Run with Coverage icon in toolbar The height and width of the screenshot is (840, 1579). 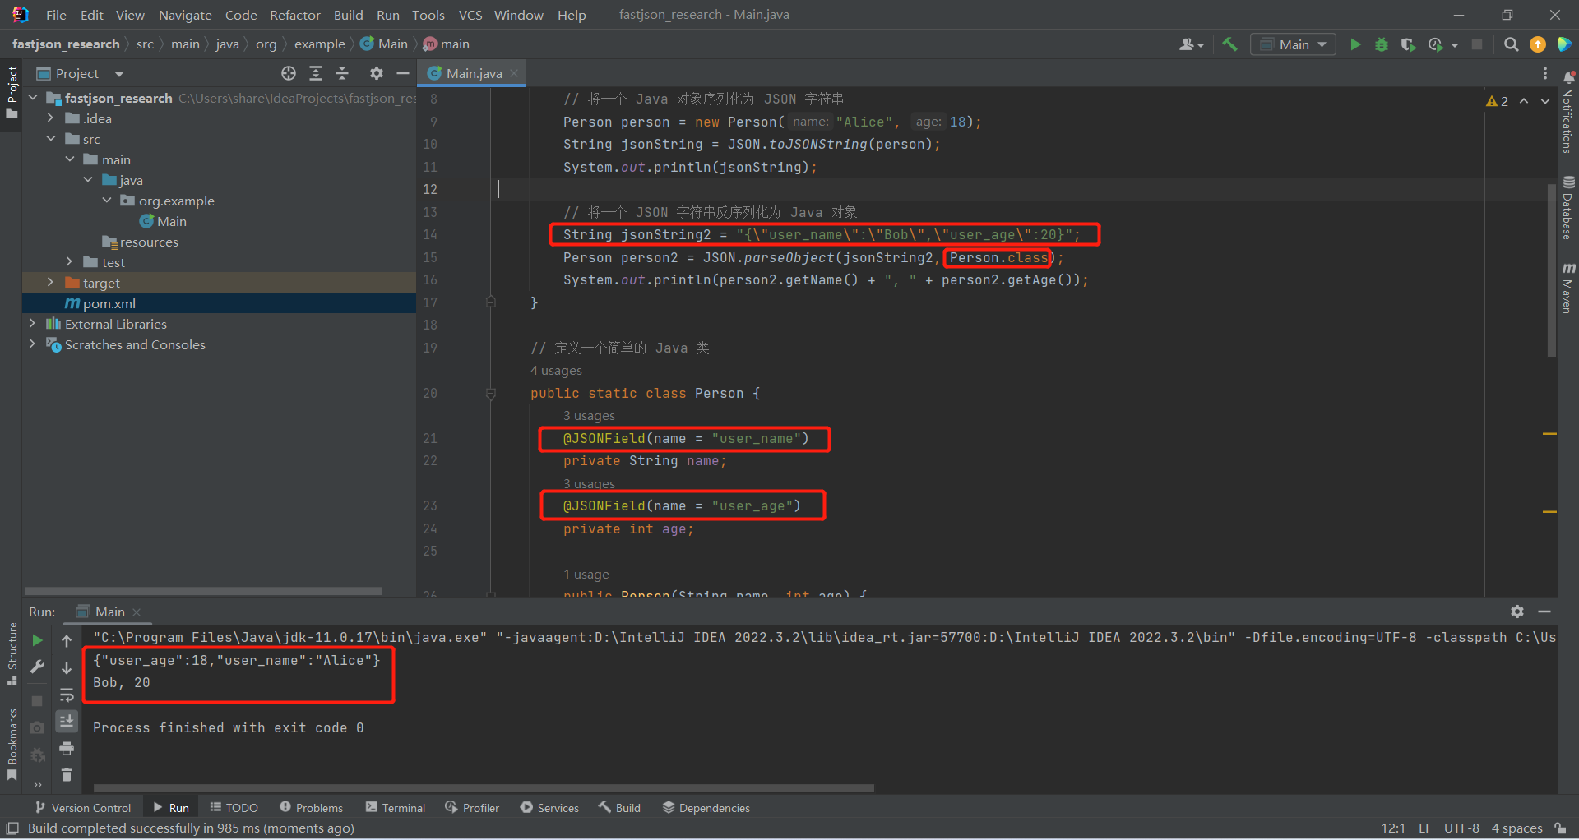pyautogui.click(x=1408, y=44)
